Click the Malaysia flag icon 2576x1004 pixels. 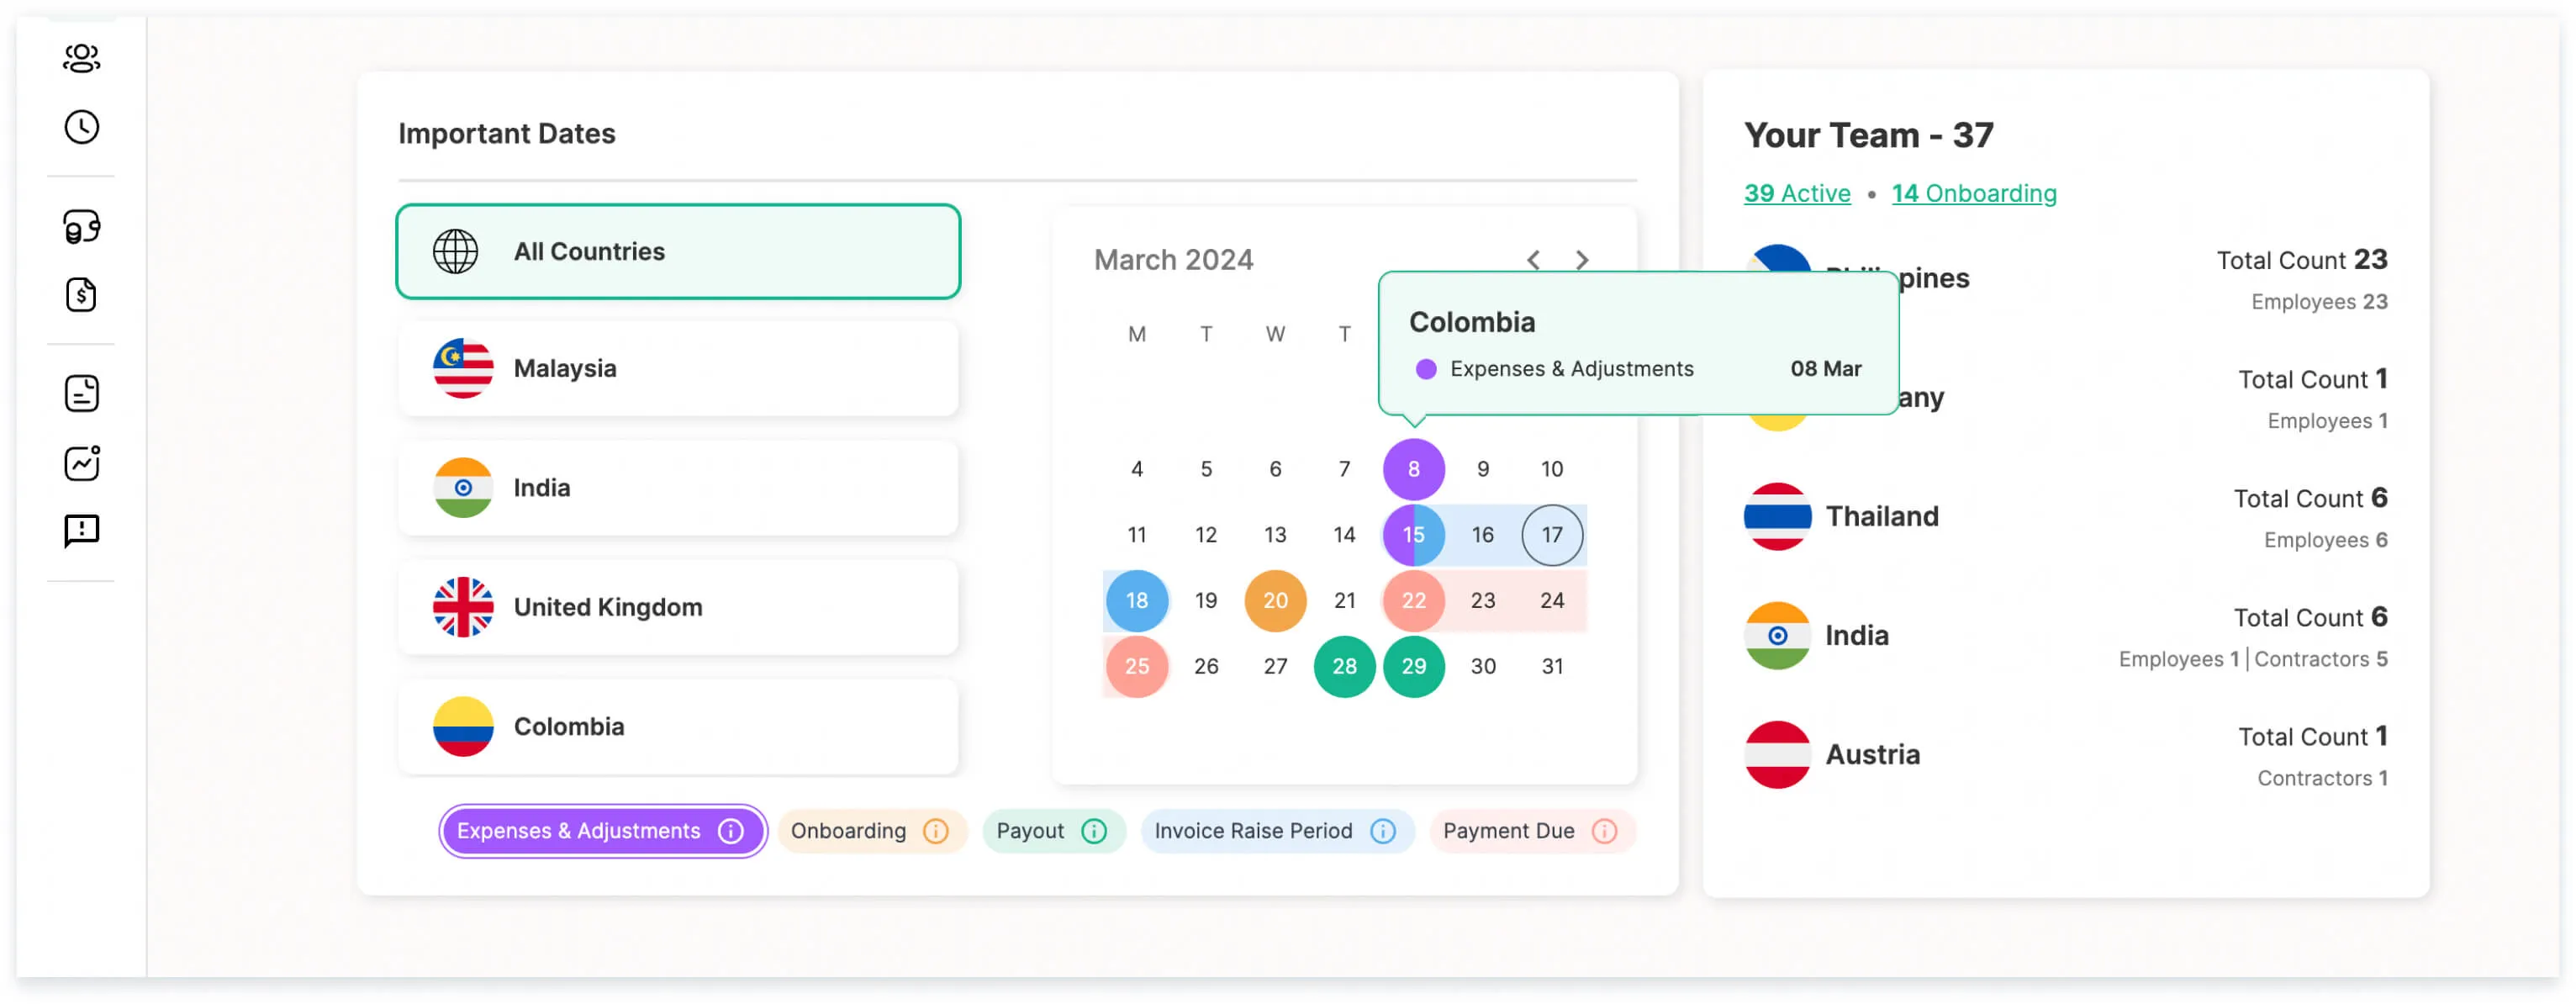pyautogui.click(x=463, y=369)
